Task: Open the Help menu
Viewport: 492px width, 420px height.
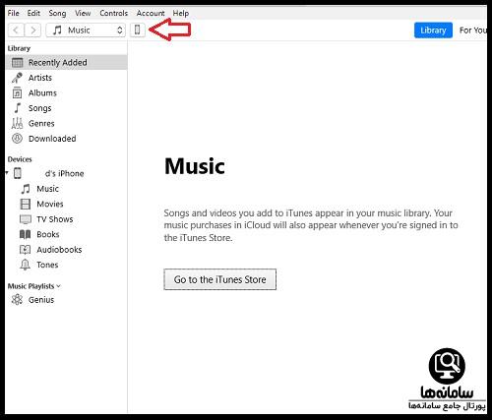Action: [181, 13]
